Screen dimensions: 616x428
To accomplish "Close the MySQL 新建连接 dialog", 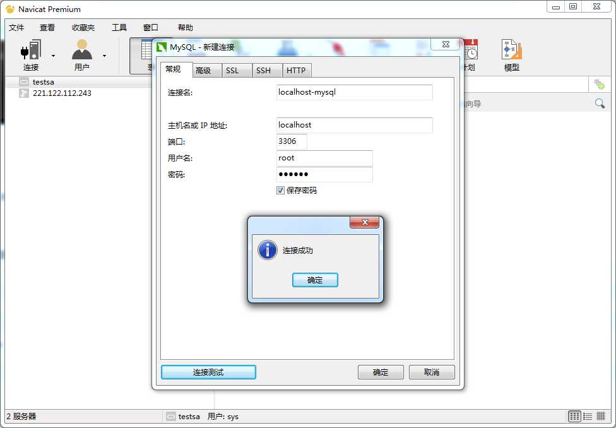I will (446, 44).
